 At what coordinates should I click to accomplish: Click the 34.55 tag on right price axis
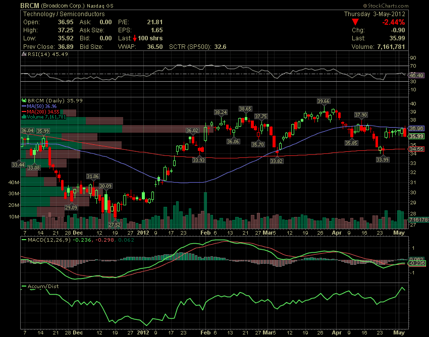417,149
